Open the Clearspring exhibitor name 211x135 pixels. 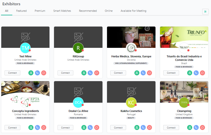[x=184, y=111]
